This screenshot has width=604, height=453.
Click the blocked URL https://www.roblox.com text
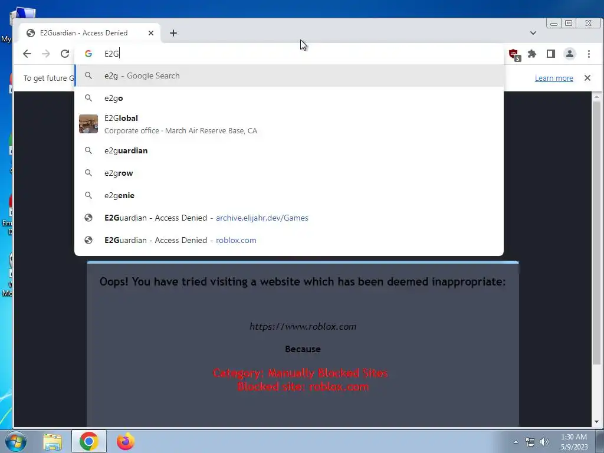303,327
